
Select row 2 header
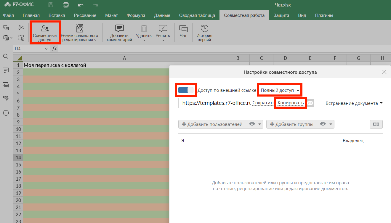(x=18, y=72)
